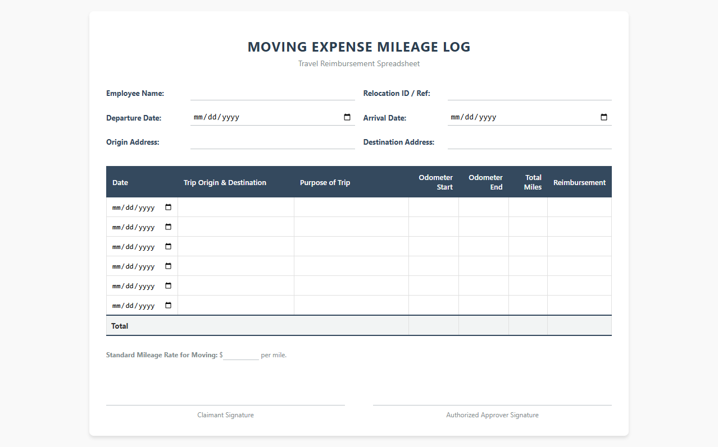
Task: Select the fifth row's Total Miles cell
Action: coord(528,285)
